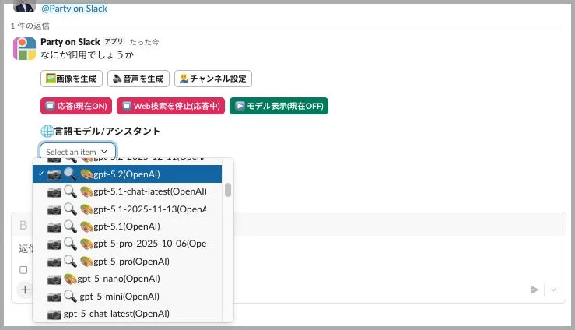The width and height of the screenshot is (575, 330).
Task: Click the Party on Slack sender name
Action: [70, 42]
